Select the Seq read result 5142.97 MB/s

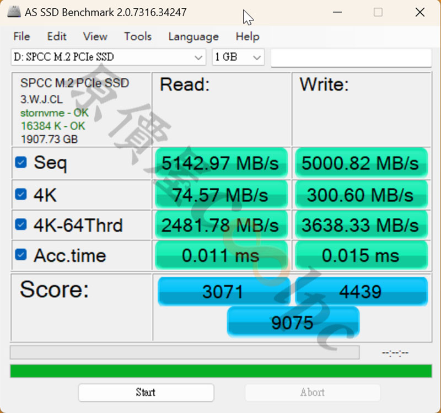pyautogui.click(x=221, y=163)
